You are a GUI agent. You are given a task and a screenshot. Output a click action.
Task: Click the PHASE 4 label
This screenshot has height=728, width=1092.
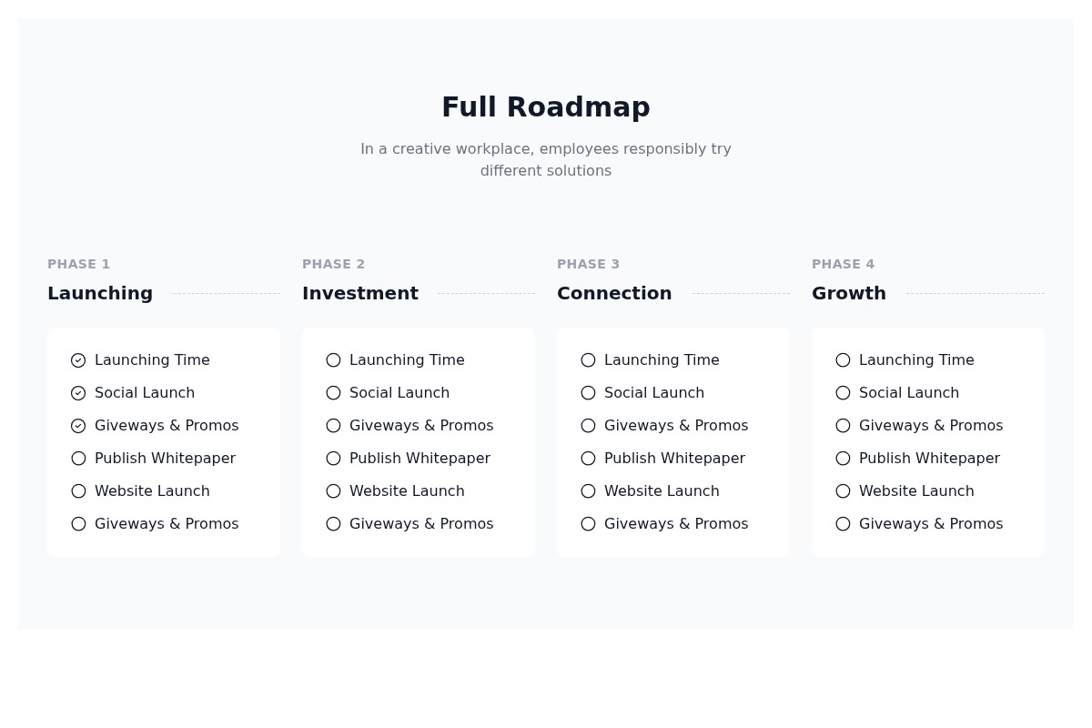coord(843,264)
